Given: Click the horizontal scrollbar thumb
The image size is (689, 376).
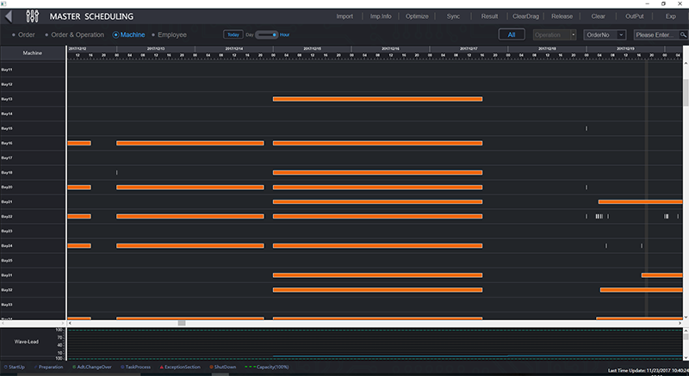Looking at the screenshot, I should (181, 324).
